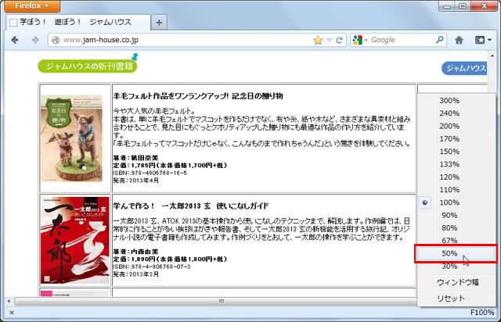Set zoom to 110%
This screenshot has height=322, width=501.
point(449,190)
